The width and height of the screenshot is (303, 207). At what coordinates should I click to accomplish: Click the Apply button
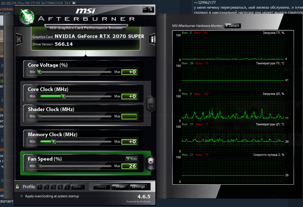[102, 187]
